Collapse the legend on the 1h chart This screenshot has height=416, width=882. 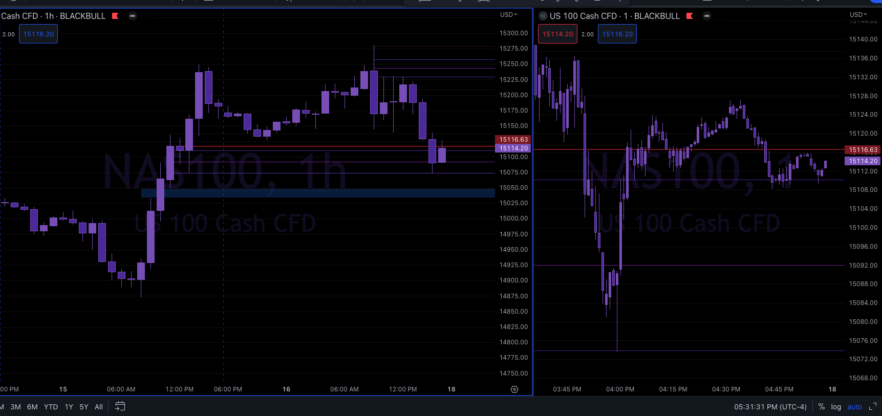click(133, 16)
